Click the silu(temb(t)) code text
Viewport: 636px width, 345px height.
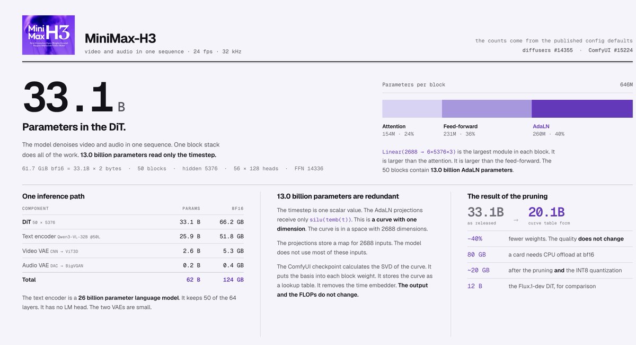pos(330,220)
